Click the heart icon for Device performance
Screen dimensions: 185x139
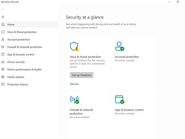click(x=3, y=69)
